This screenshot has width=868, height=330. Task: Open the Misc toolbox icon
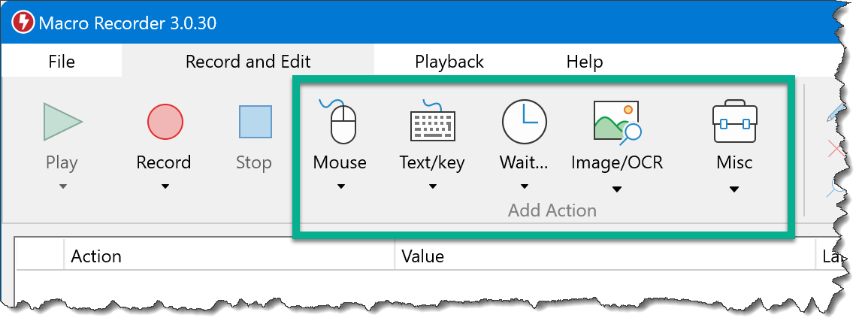pyautogui.click(x=733, y=122)
